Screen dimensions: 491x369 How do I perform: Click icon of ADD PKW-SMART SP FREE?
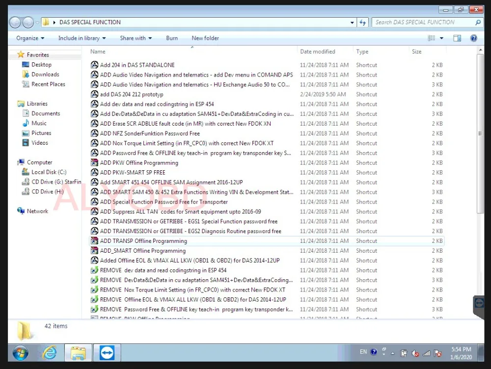pyautogui.click(x=94, y=172)
